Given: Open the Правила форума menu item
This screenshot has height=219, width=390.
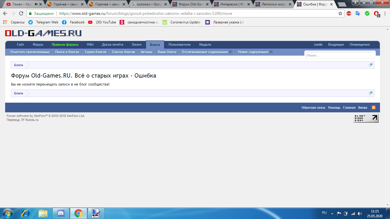Looking at the screenshot, I should [x=65, y=44].
